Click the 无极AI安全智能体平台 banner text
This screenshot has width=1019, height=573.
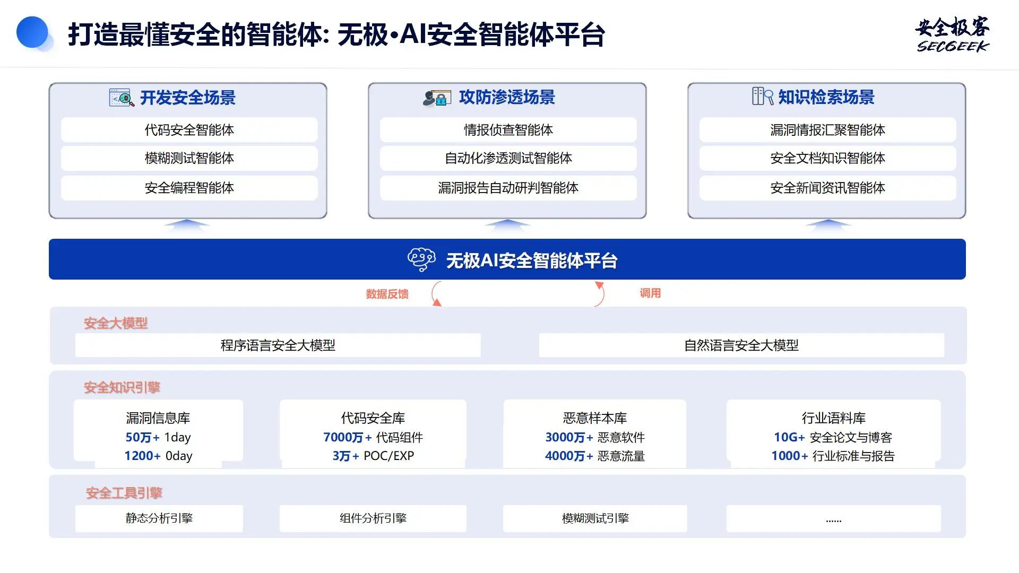tap(532, 261)
